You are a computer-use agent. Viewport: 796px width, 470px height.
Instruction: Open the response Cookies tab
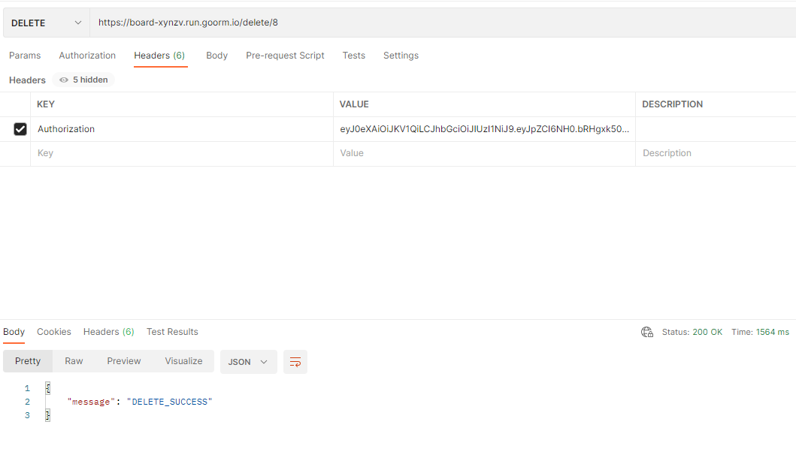tap(54, 332)
